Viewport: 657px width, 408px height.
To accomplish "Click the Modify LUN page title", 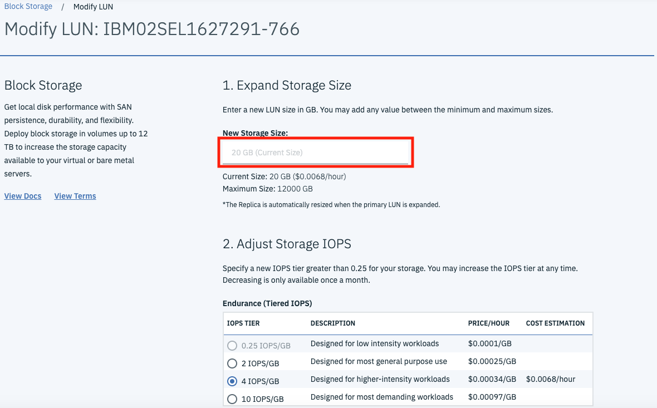I will click(x=151, y=30).
